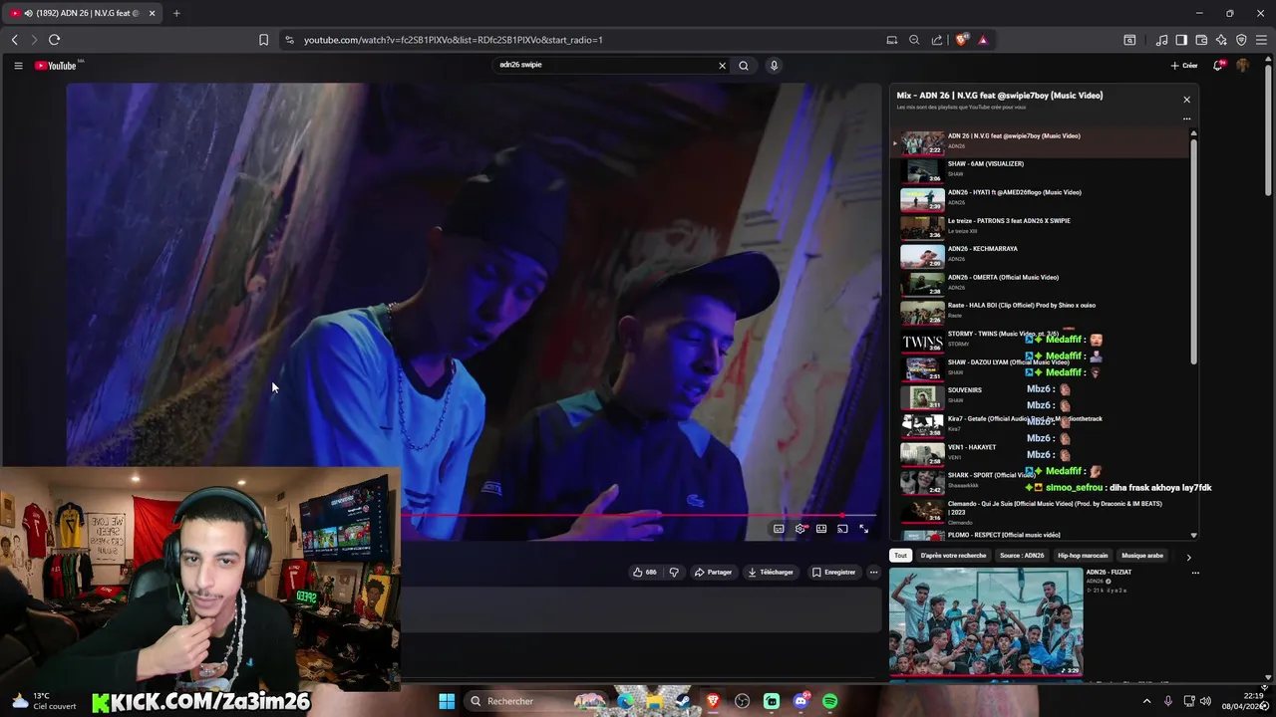Open Mix playlist options ellipsis
The width and height of the screenshot is (1276, 717).
point(1186,119)
